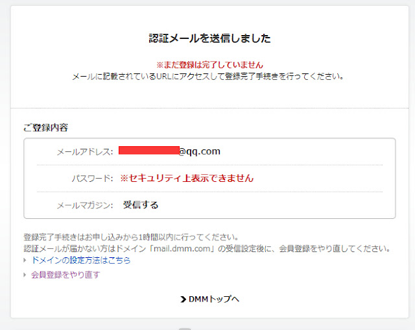
Task: Follow the 会員登録をやり直す link
Action: (x=65, y=275)
